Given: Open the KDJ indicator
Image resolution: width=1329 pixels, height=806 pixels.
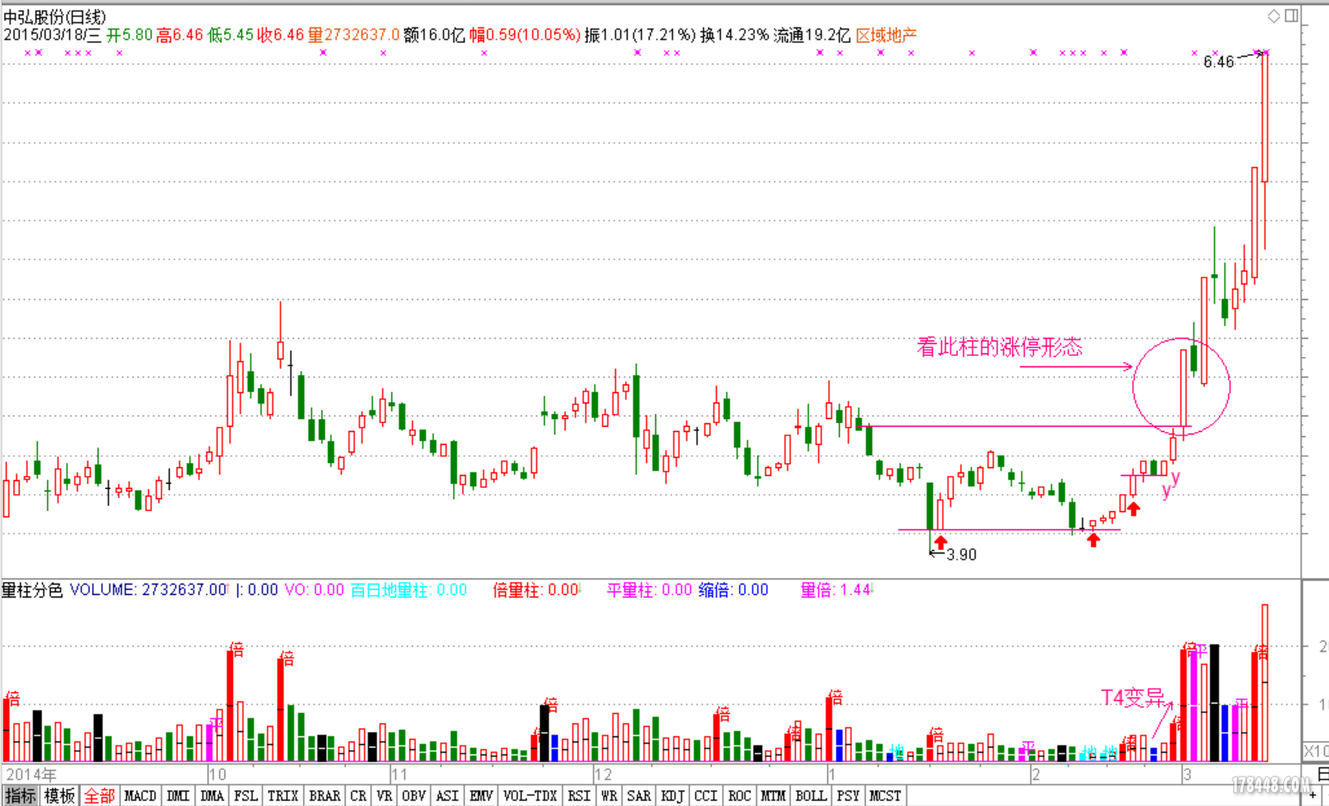Looking at the screenshot, I should coord(672,796).
